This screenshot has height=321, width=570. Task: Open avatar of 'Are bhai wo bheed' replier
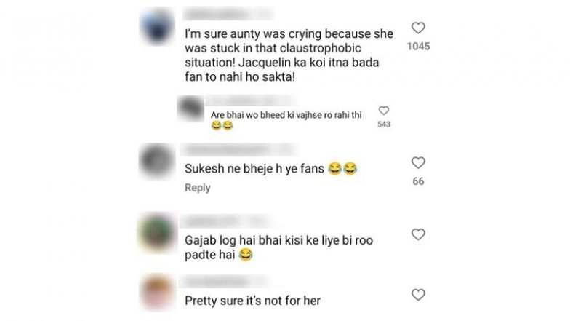(190, 109)
